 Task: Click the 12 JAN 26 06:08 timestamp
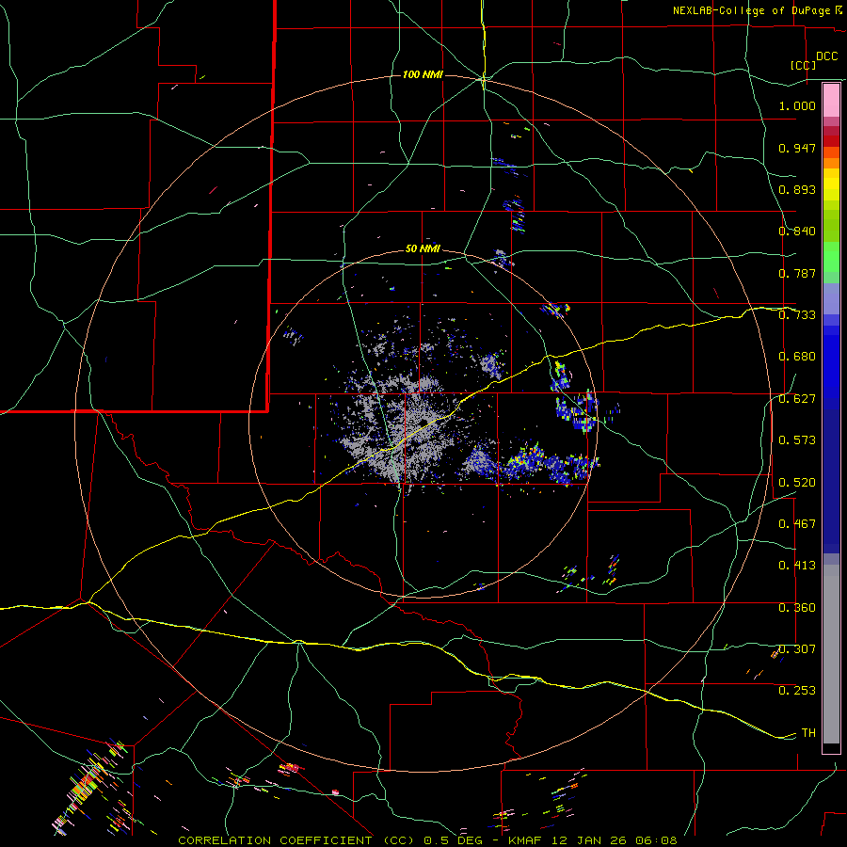[x=613, y=840]
